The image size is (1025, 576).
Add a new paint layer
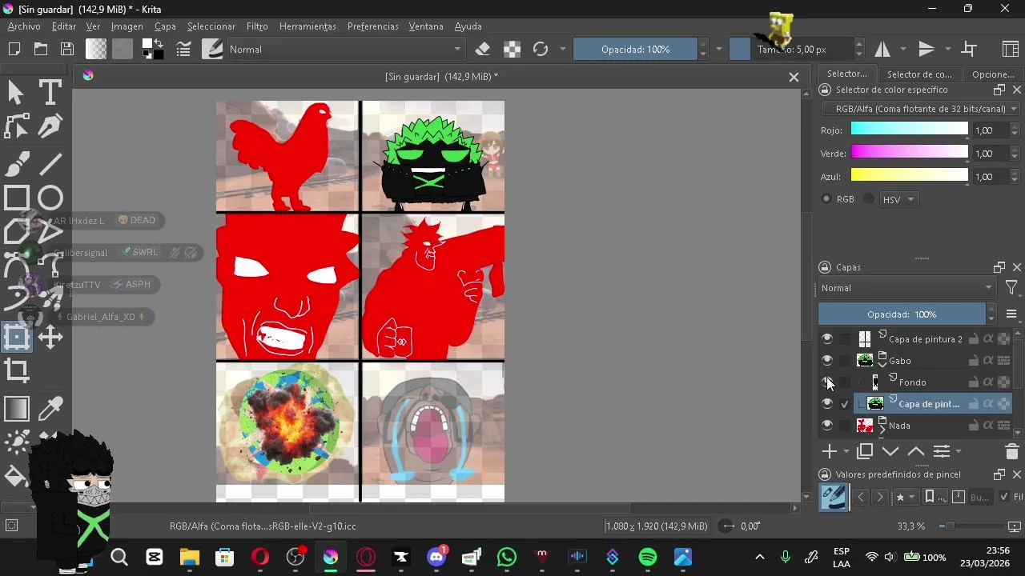[830, 452]
